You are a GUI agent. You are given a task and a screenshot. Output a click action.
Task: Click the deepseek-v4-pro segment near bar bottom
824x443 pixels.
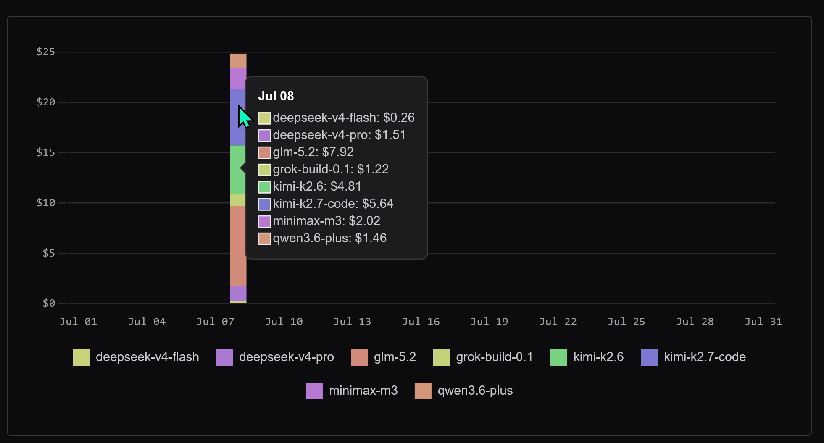coord(238,294)
